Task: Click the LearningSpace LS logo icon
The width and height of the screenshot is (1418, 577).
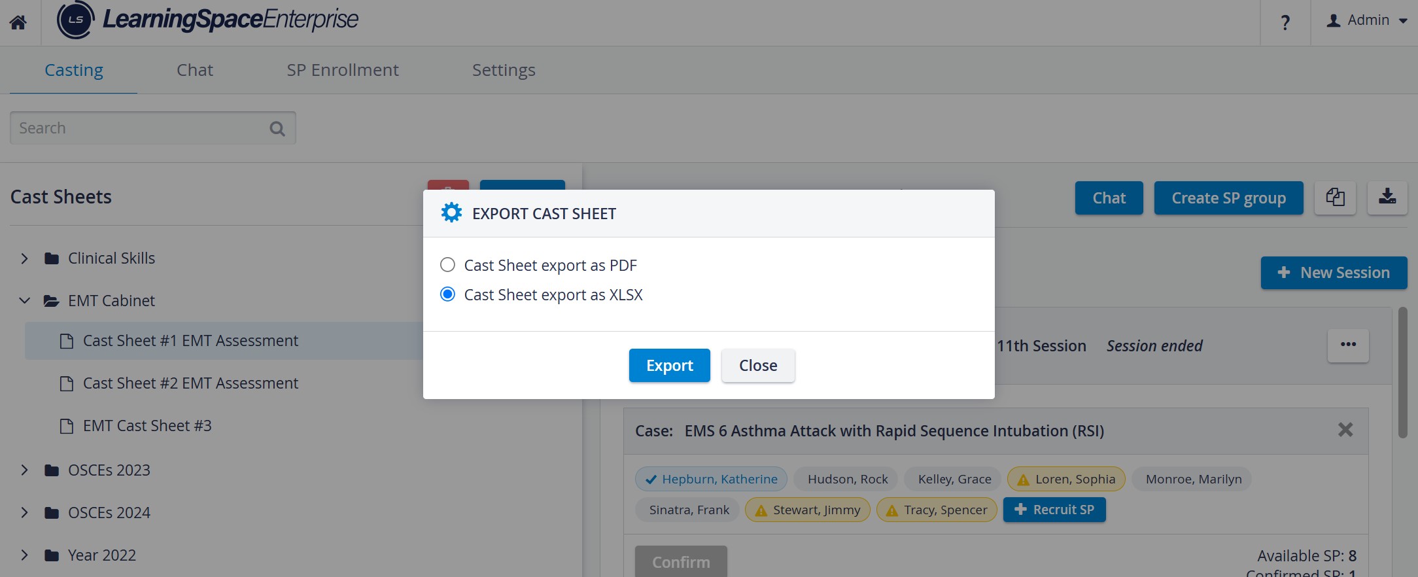Action: point(76,20)
